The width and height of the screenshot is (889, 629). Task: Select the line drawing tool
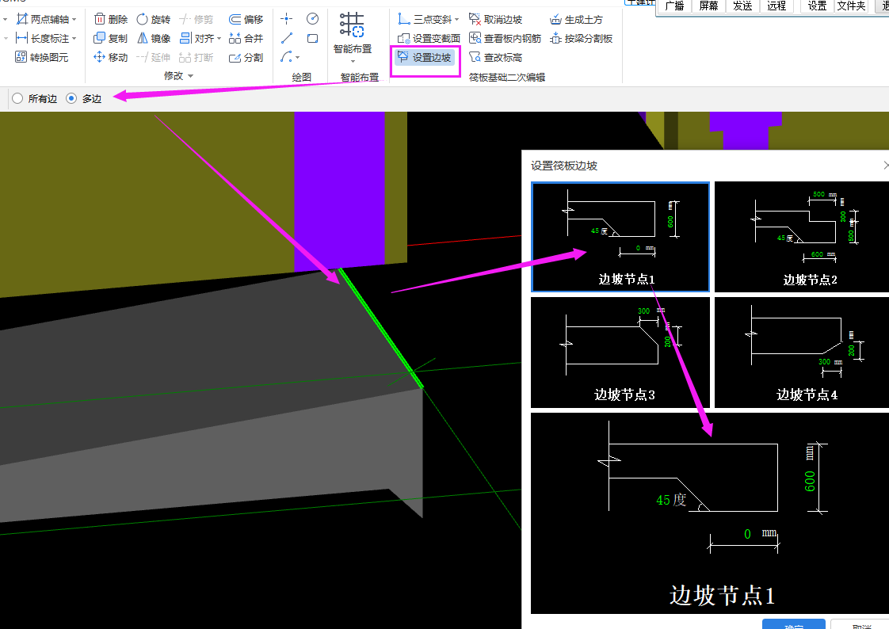click(286, 39)
